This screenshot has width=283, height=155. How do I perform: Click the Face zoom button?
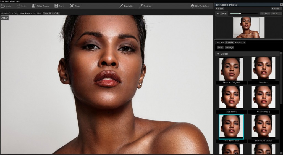point(267,14)
